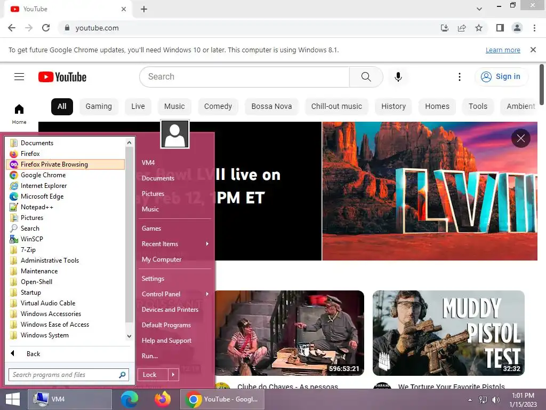
Task: Click the share this page icon
Action: click(x=462, y=28)
